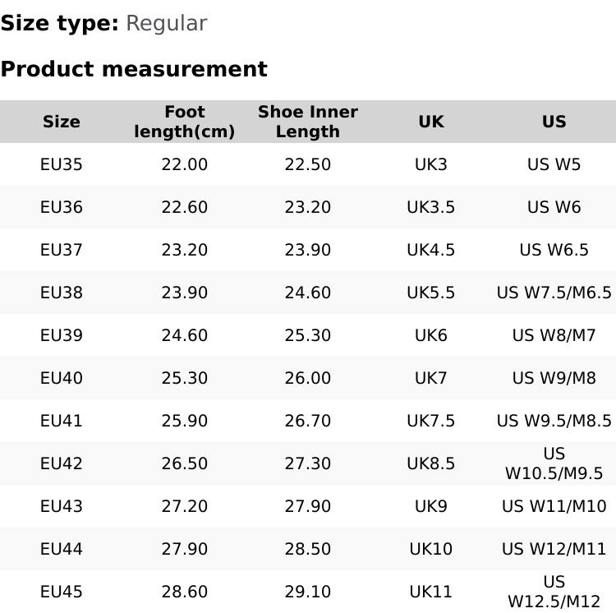Click the UK7 cell
The image size is (616, 613).
click(x=431, y=378)
